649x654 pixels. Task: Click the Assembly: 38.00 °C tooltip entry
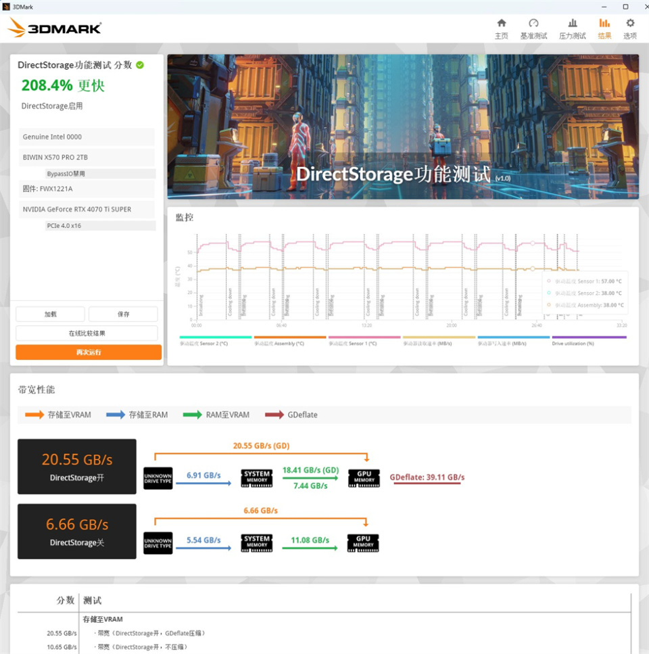coord(585,305)
